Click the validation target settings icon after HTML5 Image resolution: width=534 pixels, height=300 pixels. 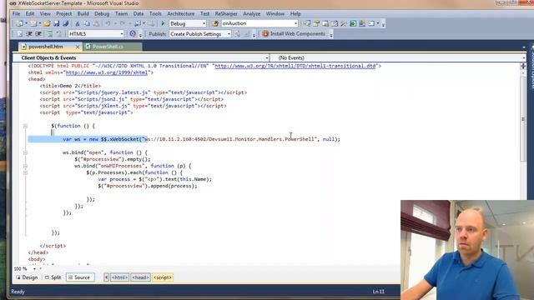pos(133,33)
